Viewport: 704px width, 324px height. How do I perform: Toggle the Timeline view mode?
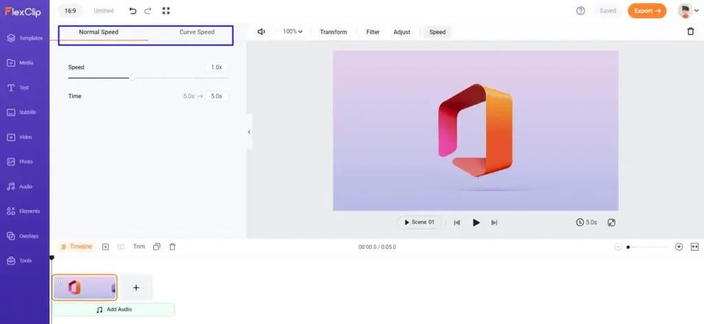(76, 246)
